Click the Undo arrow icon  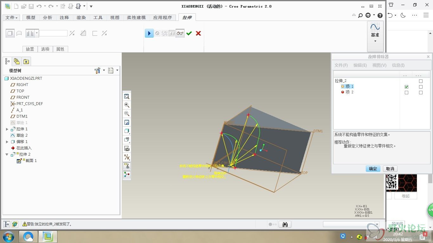tap(39, 6)
